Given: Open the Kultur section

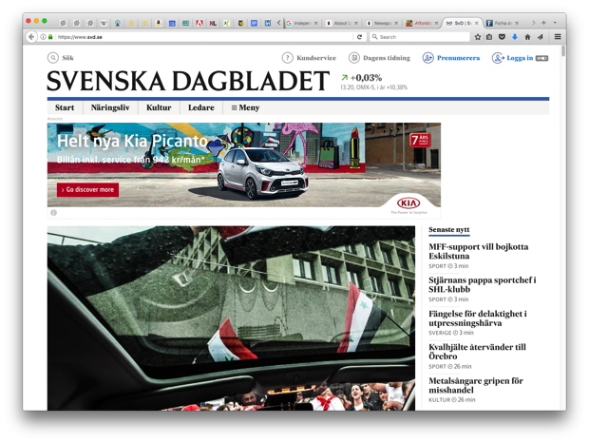Looking at the screenshot, I should coord(159,107).
